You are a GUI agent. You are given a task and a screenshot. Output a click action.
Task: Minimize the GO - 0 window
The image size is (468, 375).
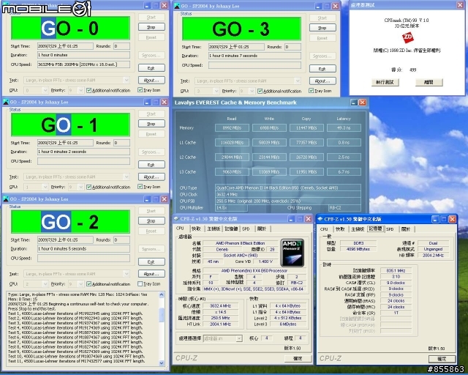point(147,5)
